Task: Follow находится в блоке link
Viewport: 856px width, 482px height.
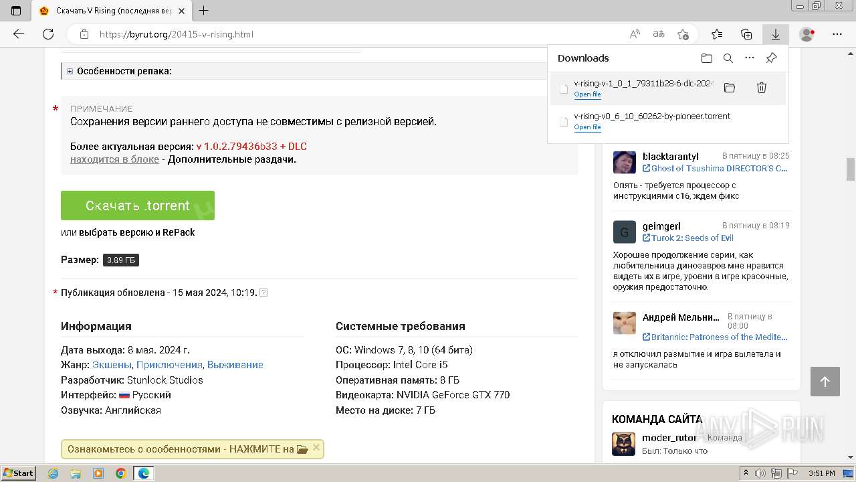Action: [114, 159]
